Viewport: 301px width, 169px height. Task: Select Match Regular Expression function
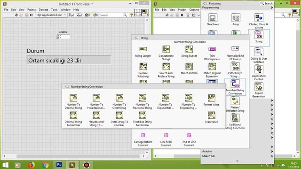[x=212, y=70]
